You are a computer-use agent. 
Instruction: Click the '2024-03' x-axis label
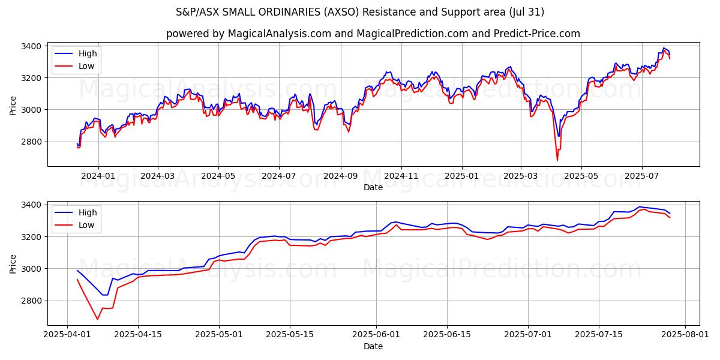point(158,176)
